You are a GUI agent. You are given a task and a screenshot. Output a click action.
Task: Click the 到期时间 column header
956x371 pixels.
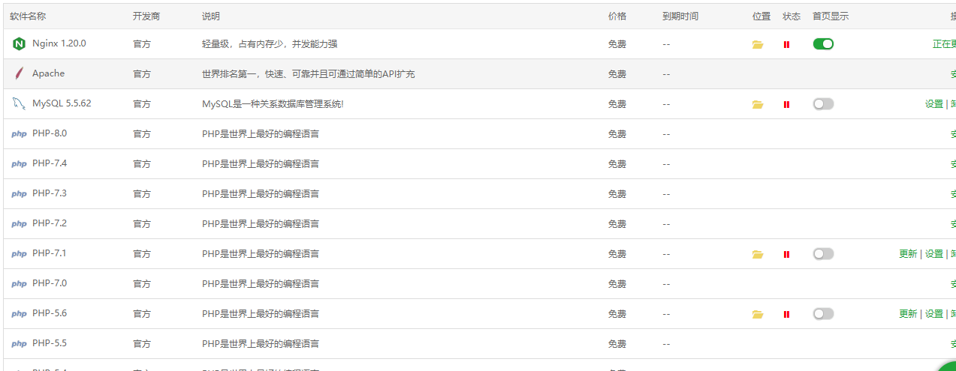(680, 16)
